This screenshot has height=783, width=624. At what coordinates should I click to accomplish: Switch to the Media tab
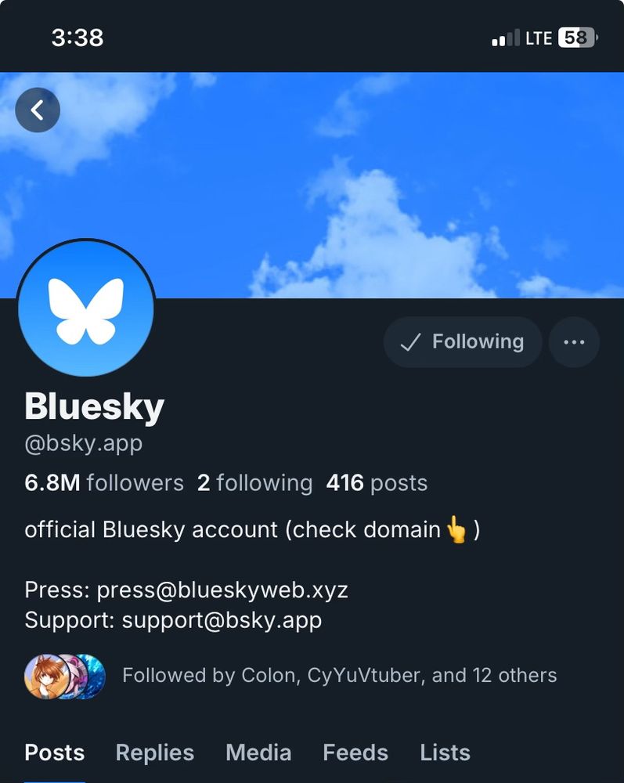pyautogui.click(x=258, y=752)
